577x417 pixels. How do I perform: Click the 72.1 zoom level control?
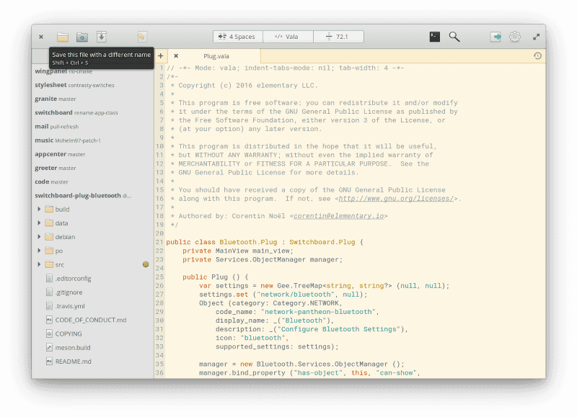(339, 35)
